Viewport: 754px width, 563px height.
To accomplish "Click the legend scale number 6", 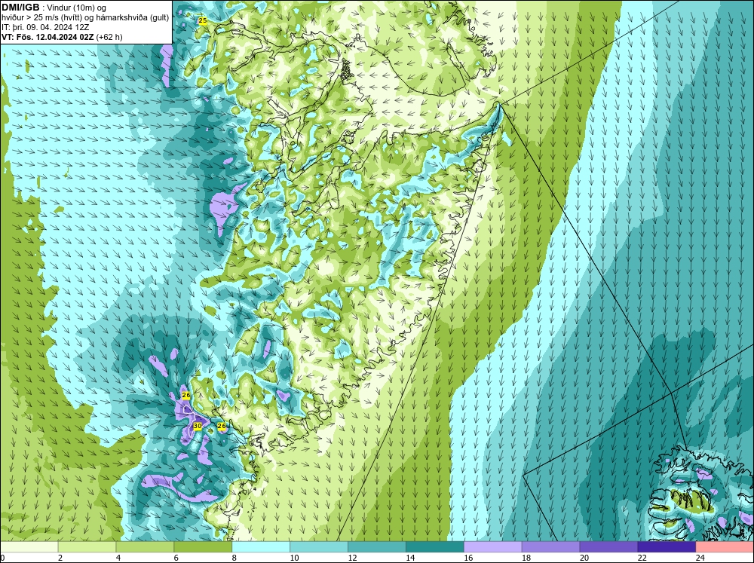I will click(176, 558).
